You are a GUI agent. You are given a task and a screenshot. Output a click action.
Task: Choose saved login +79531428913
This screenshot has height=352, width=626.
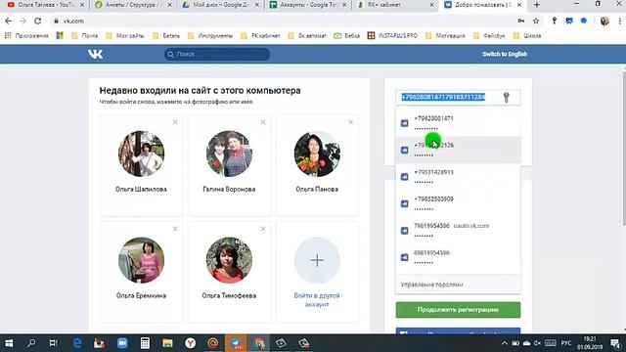click(458, 176)
